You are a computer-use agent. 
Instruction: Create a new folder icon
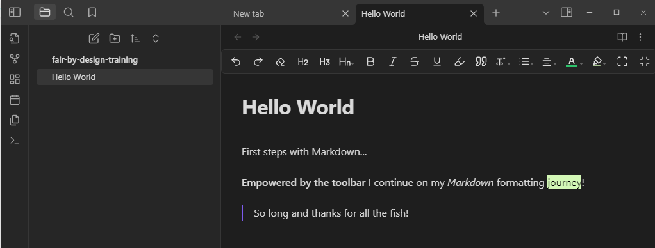[x=115, y=38]
